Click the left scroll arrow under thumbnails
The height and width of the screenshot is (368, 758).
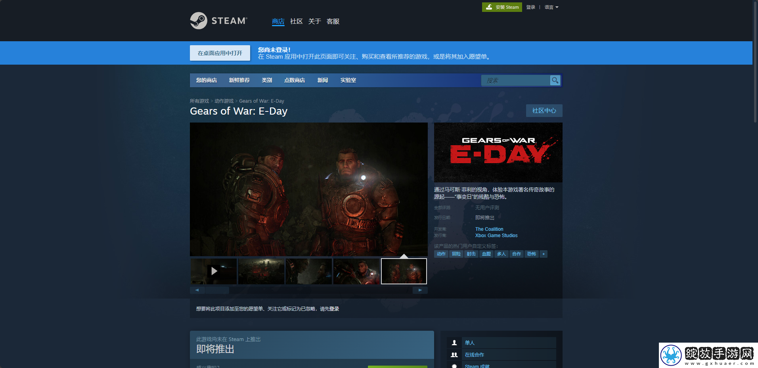[x=197, y=290]
